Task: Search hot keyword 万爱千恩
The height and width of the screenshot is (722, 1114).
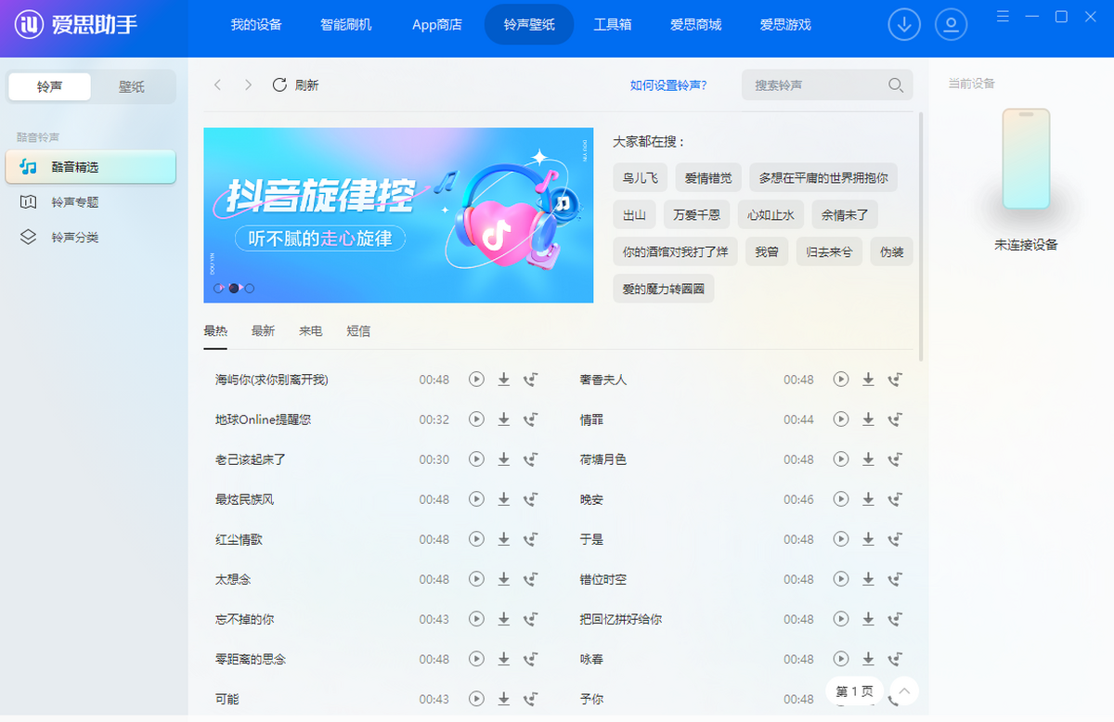Action: [x=697, y=215]
